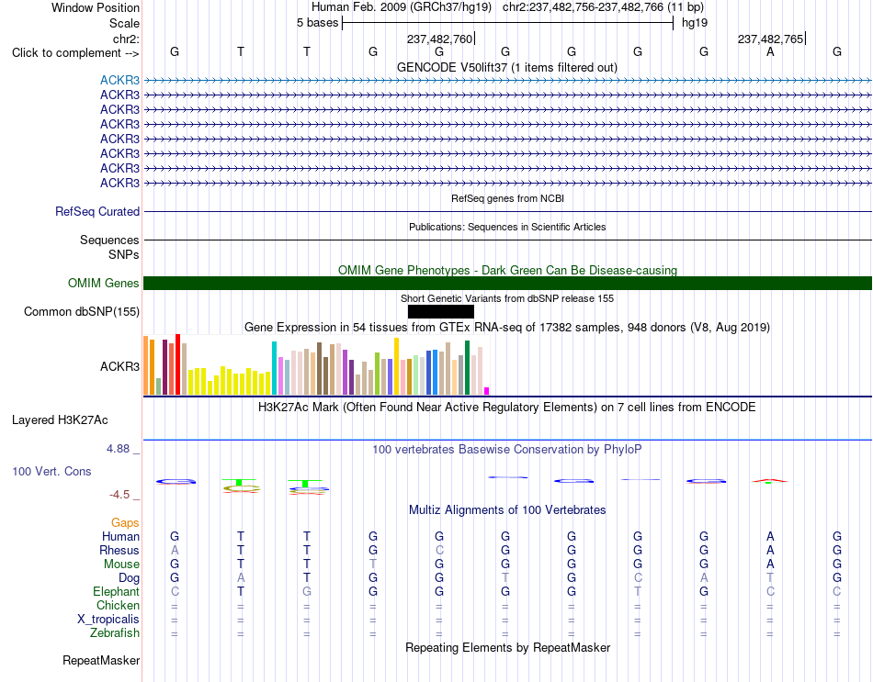Viewport: 873px width, 682px height.
Task: Click the small magenta bar ending the GTEx chart
Action: click(487, 391)
